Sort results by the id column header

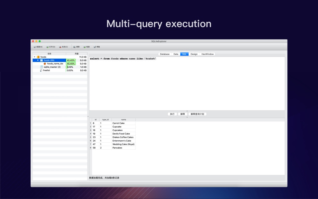[x=95, y=120]
